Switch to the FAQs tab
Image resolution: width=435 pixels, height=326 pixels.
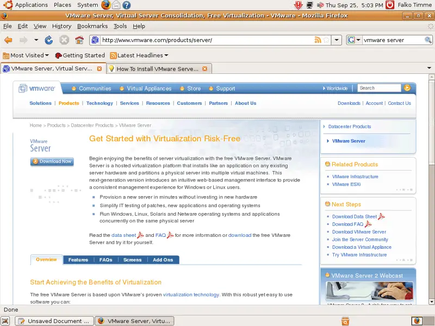coord(105,260)
